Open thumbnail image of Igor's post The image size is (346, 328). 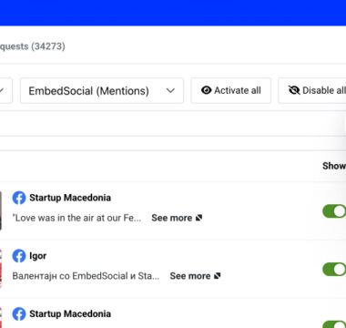[1, 269]
